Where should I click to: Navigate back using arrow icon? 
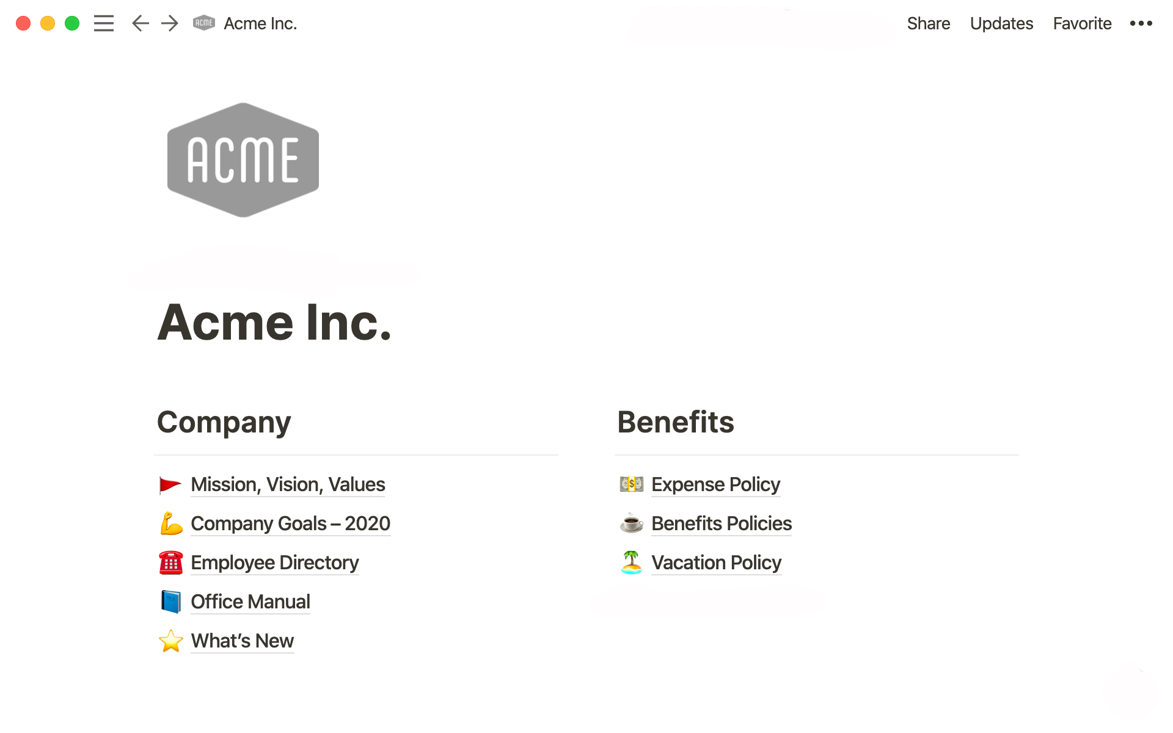tap(140, 23)
